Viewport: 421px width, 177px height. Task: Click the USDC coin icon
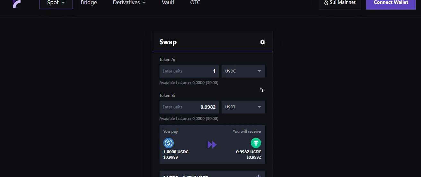click(x=169, y=143)
